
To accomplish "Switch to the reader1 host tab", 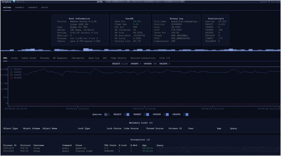I will (x=20, y=7).
